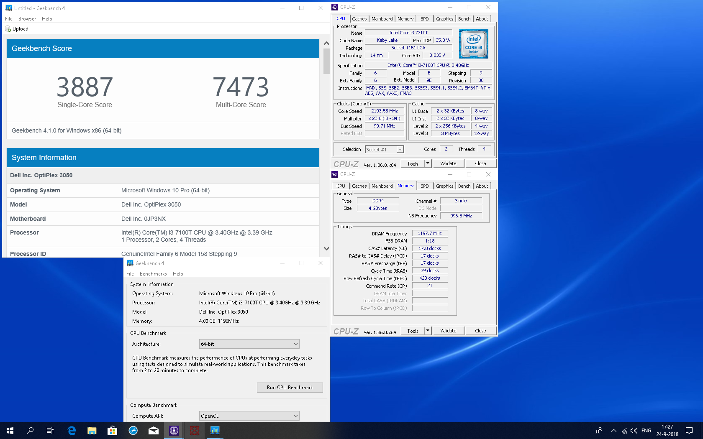Image resolution: width=703 pixels, height=439 pixels.
Task: Switch to Graphics tab in upper CPU-Z
Action: (x=444, y=19)
